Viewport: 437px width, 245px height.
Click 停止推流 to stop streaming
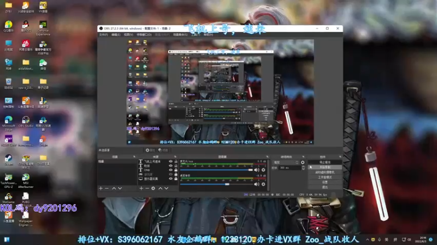[x=324, y=162]
